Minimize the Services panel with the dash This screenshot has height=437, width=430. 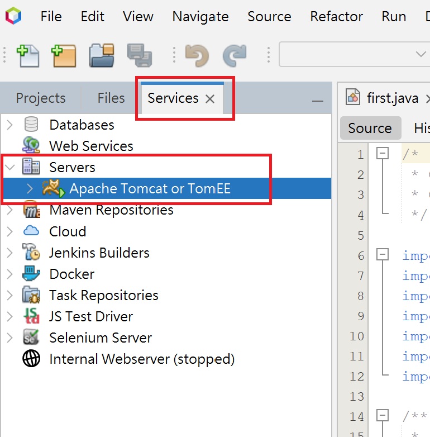pos(318,101)
